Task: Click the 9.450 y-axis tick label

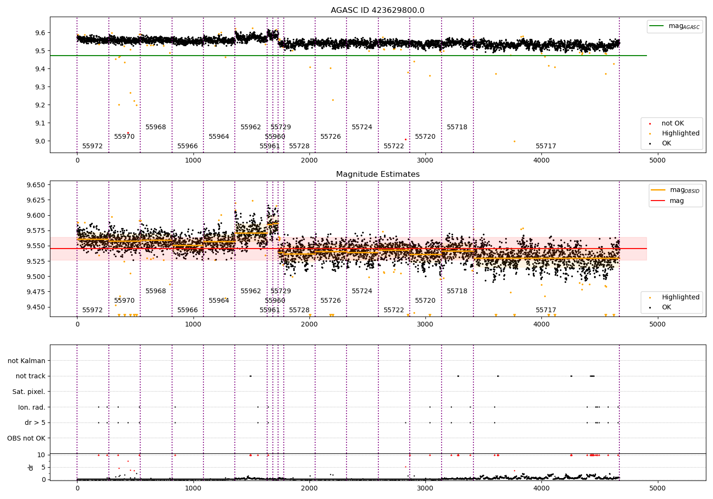Action: click(x=36, y=307)
